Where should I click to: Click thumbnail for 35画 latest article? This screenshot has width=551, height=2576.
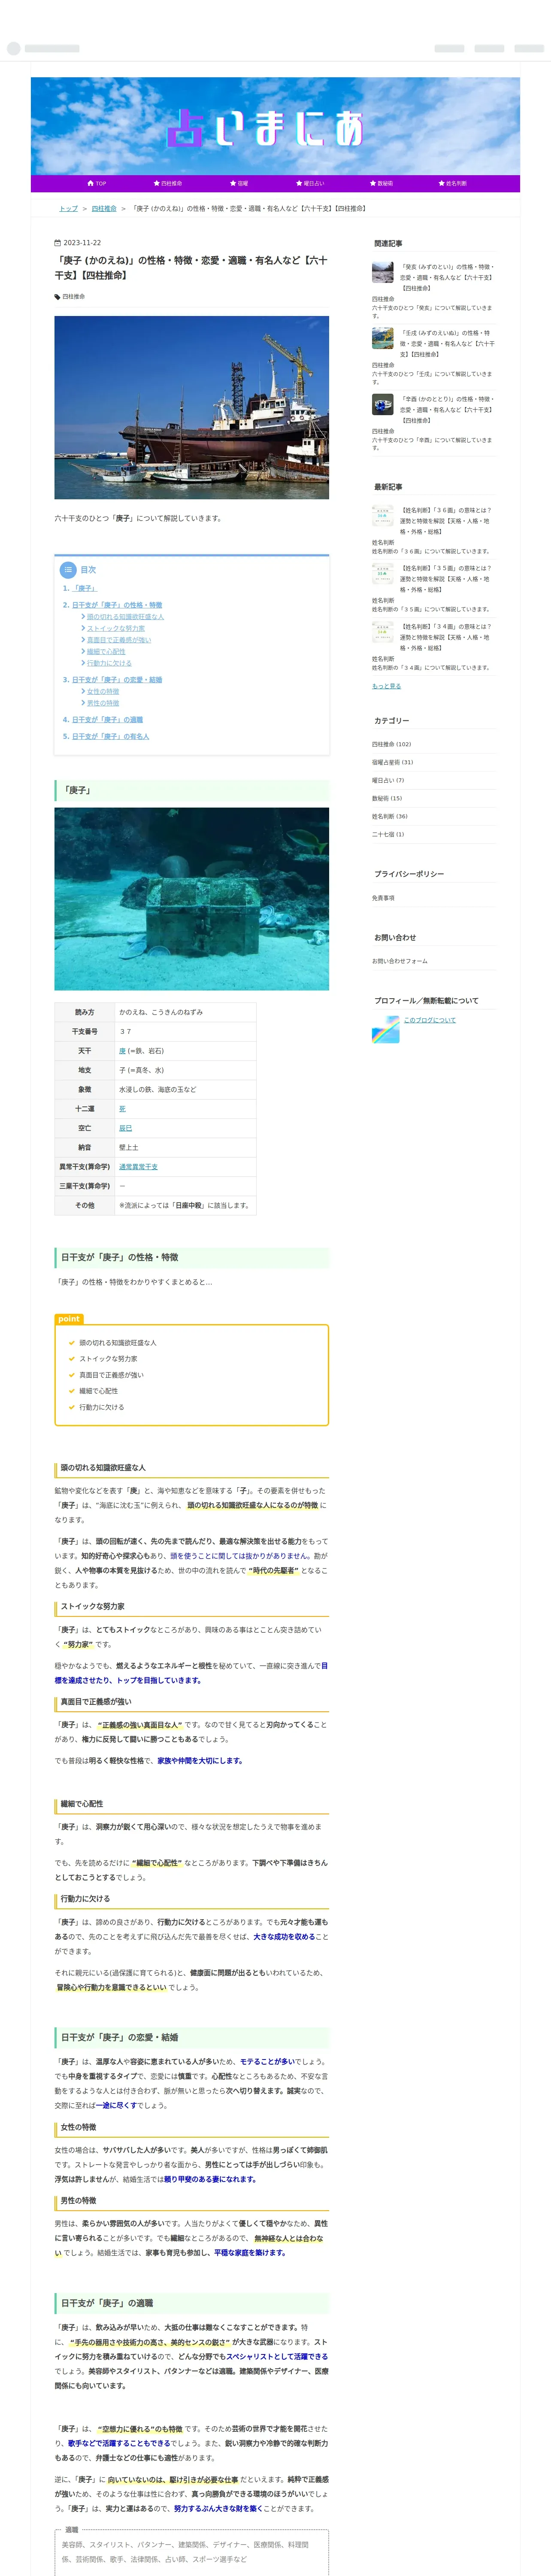pos(383,574)
